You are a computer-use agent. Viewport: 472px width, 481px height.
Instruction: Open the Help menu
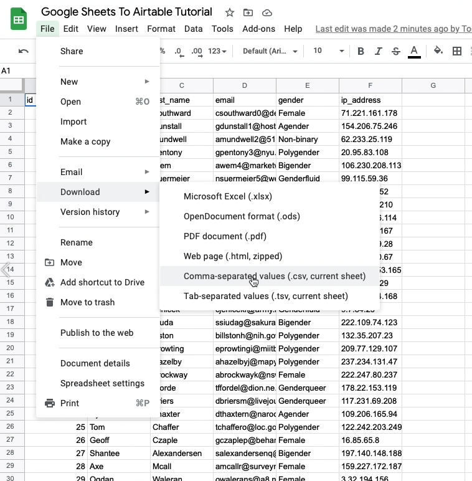click(293, 29)
